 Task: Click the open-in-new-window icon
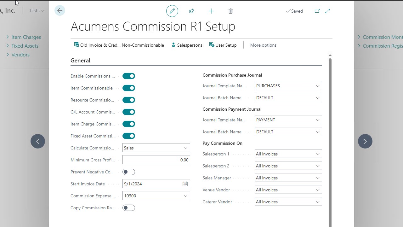click(317, 11)
